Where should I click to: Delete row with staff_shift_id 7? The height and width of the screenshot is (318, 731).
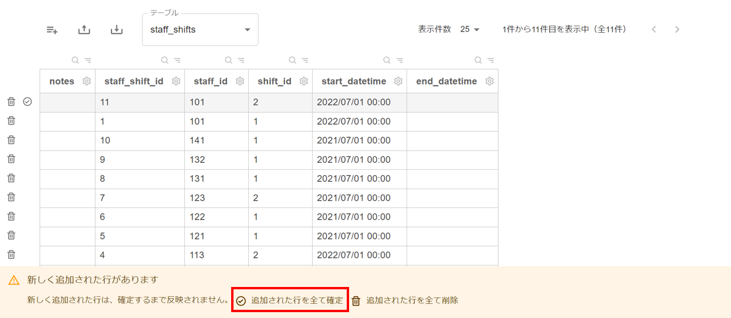point(11,197)
